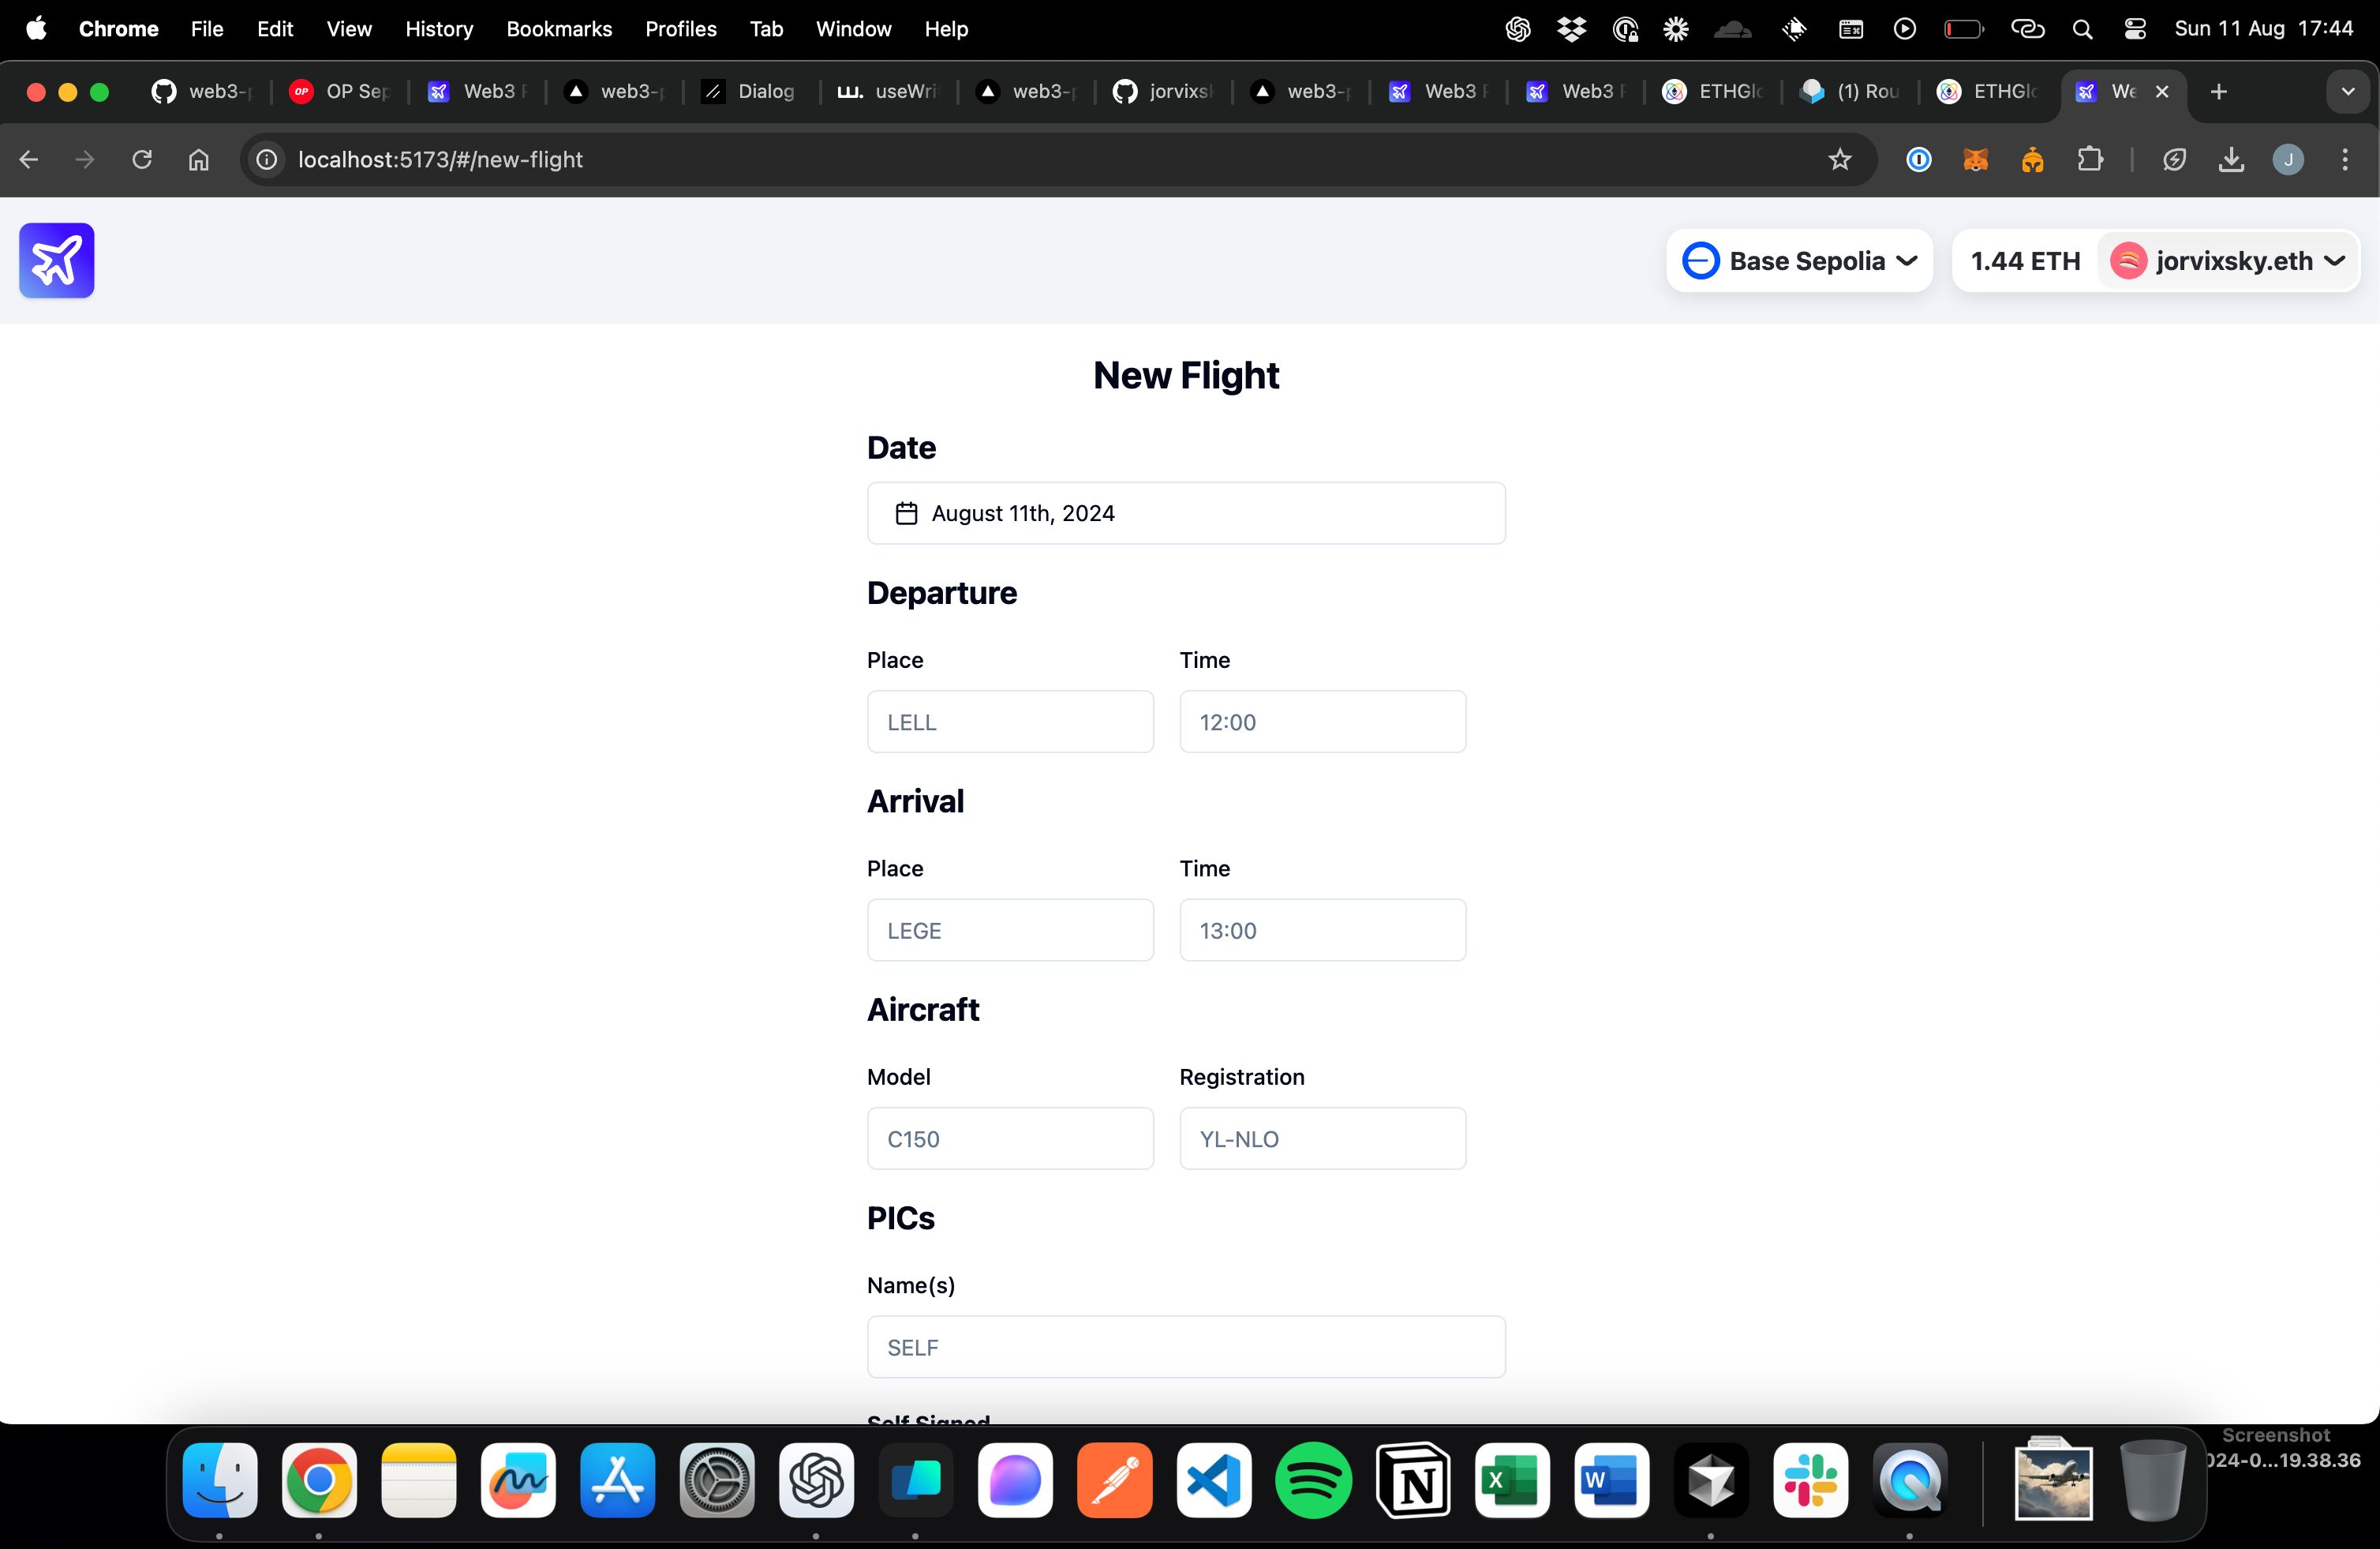2380x1549 pixels.
Task: Click the site information icon in address bar
Action: [x=267, y=159]
